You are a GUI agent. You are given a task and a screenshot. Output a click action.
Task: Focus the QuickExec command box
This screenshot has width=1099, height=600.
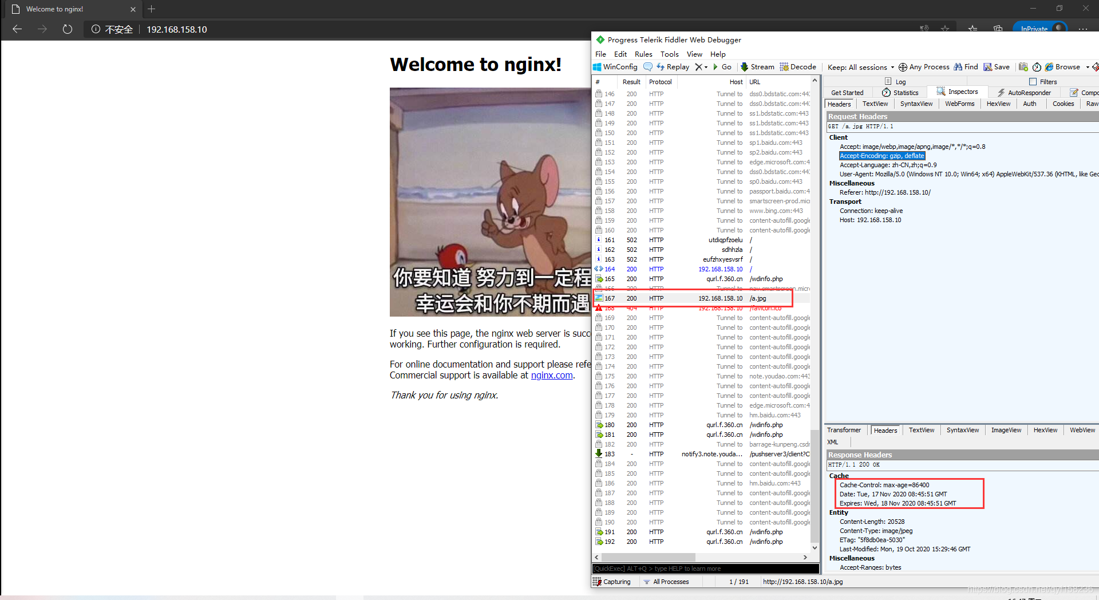(x=705, y=569)
